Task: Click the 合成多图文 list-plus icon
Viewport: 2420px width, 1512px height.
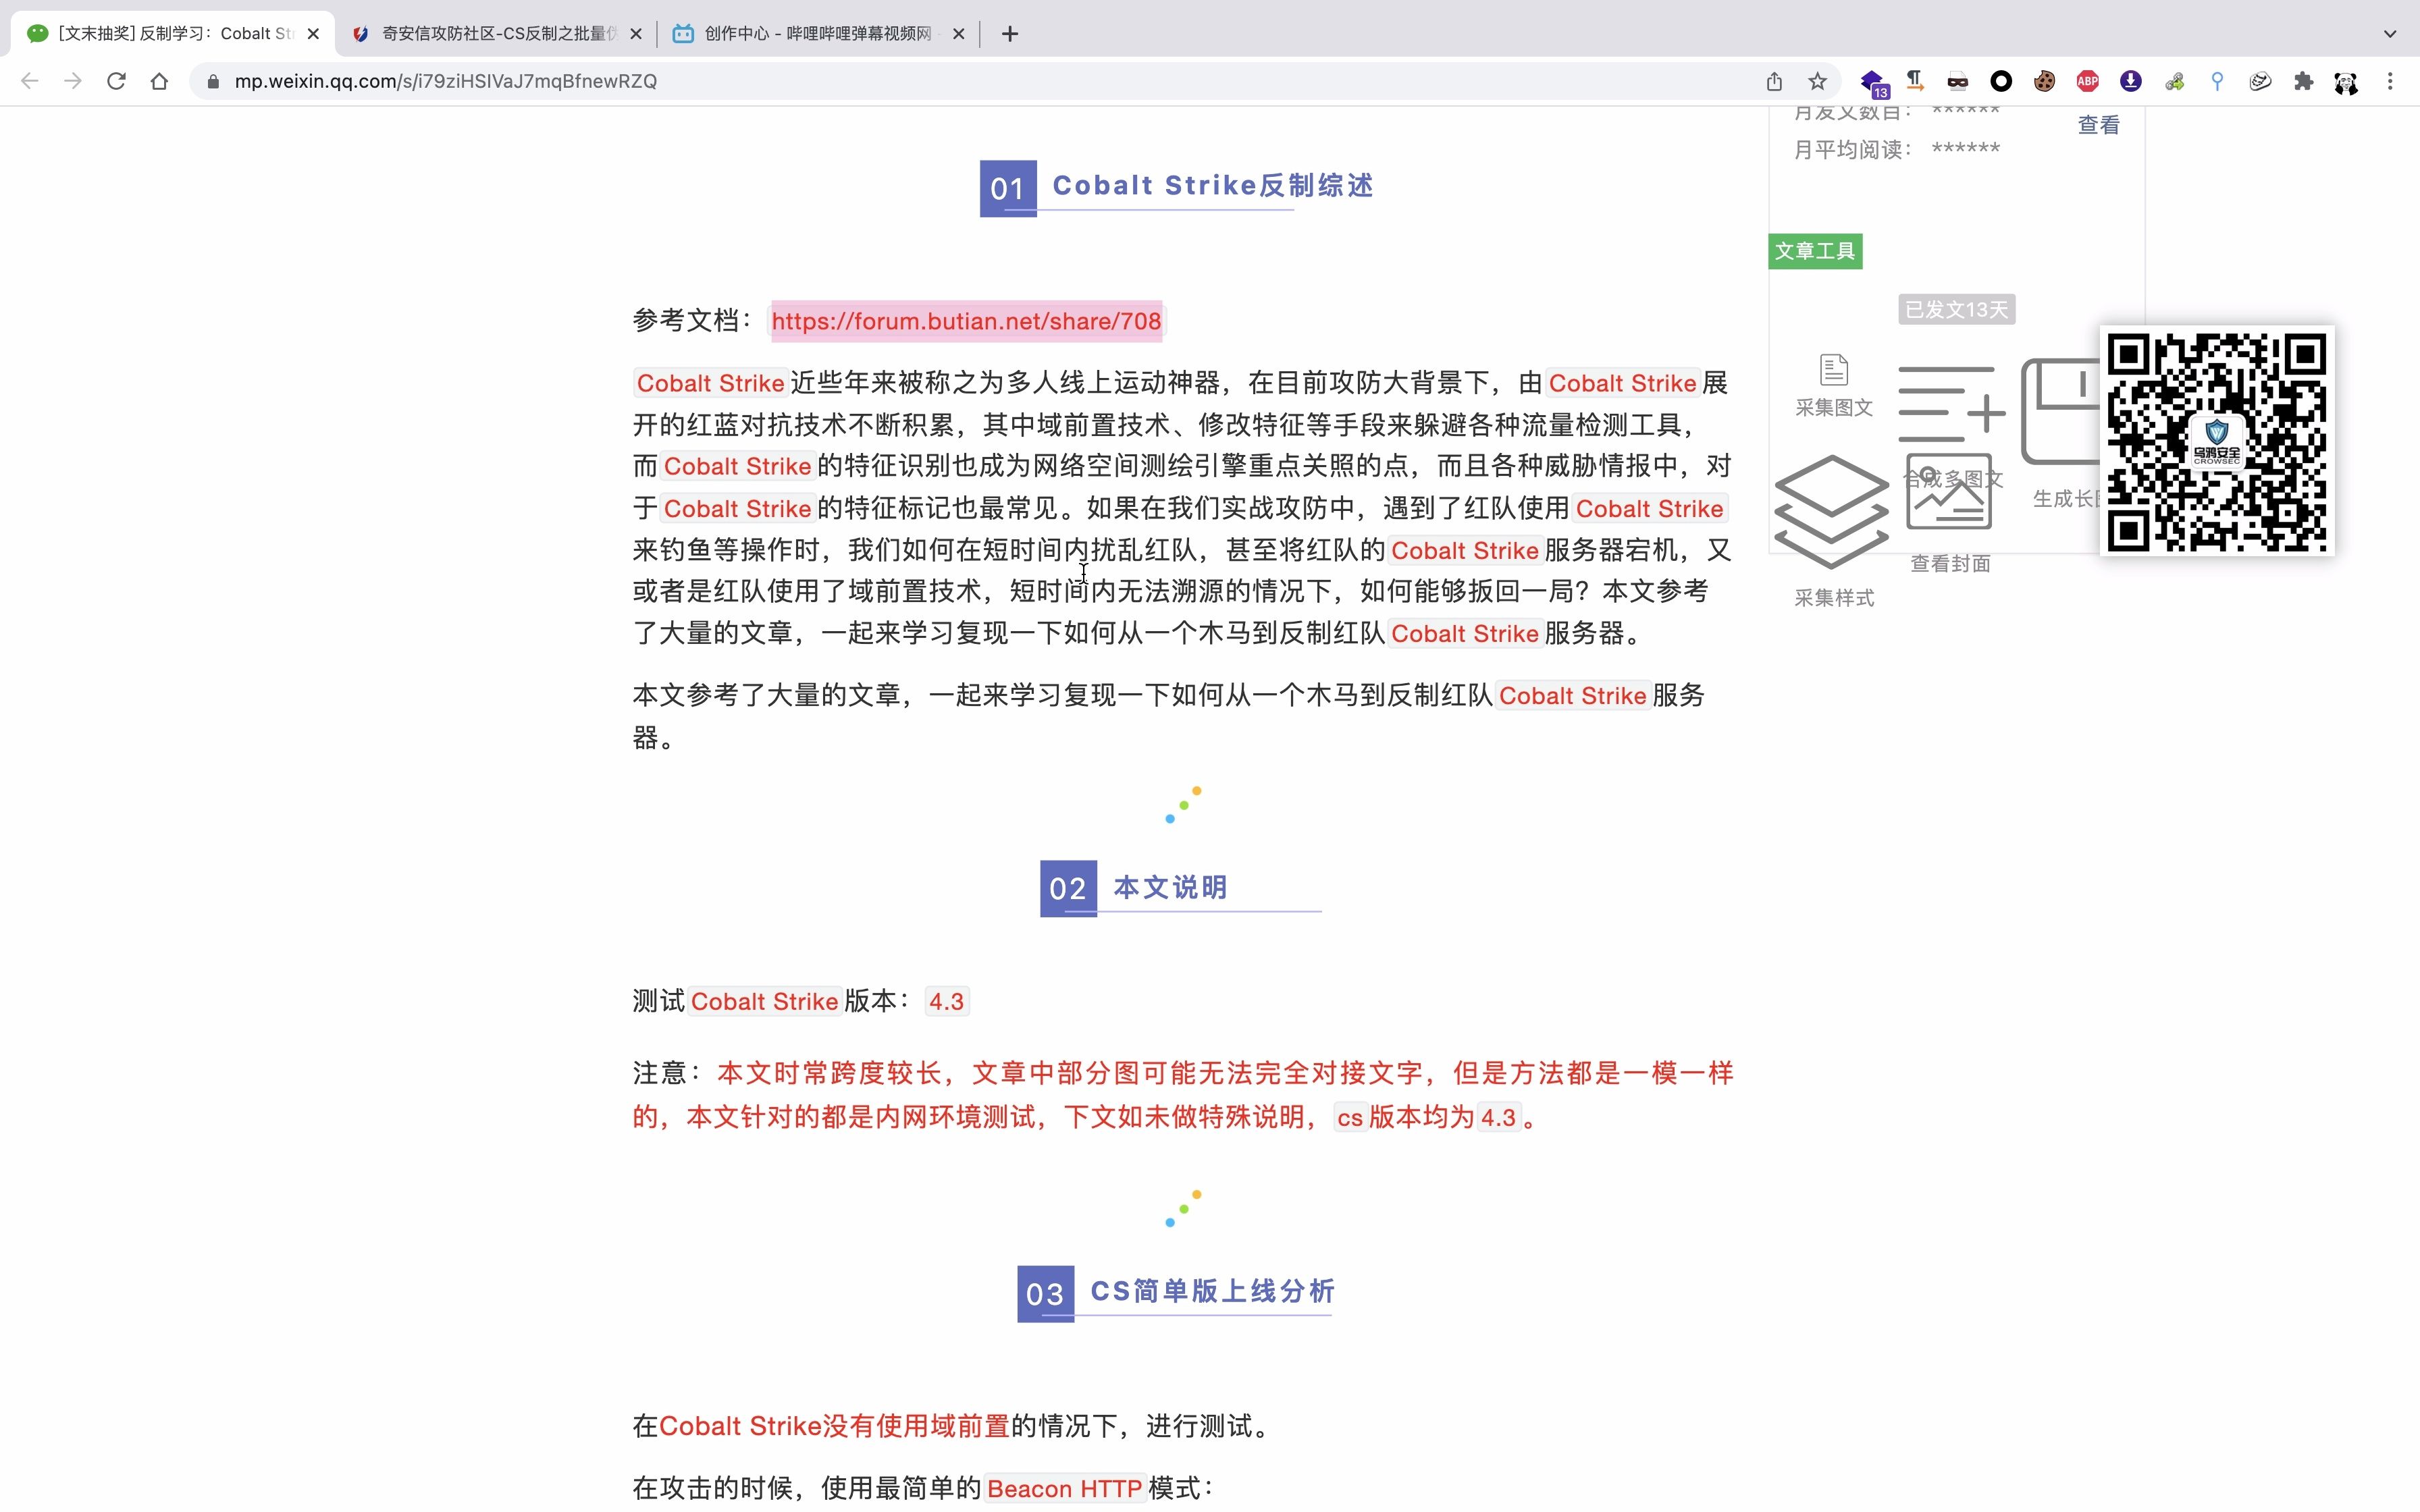Action: (1952, 404)
